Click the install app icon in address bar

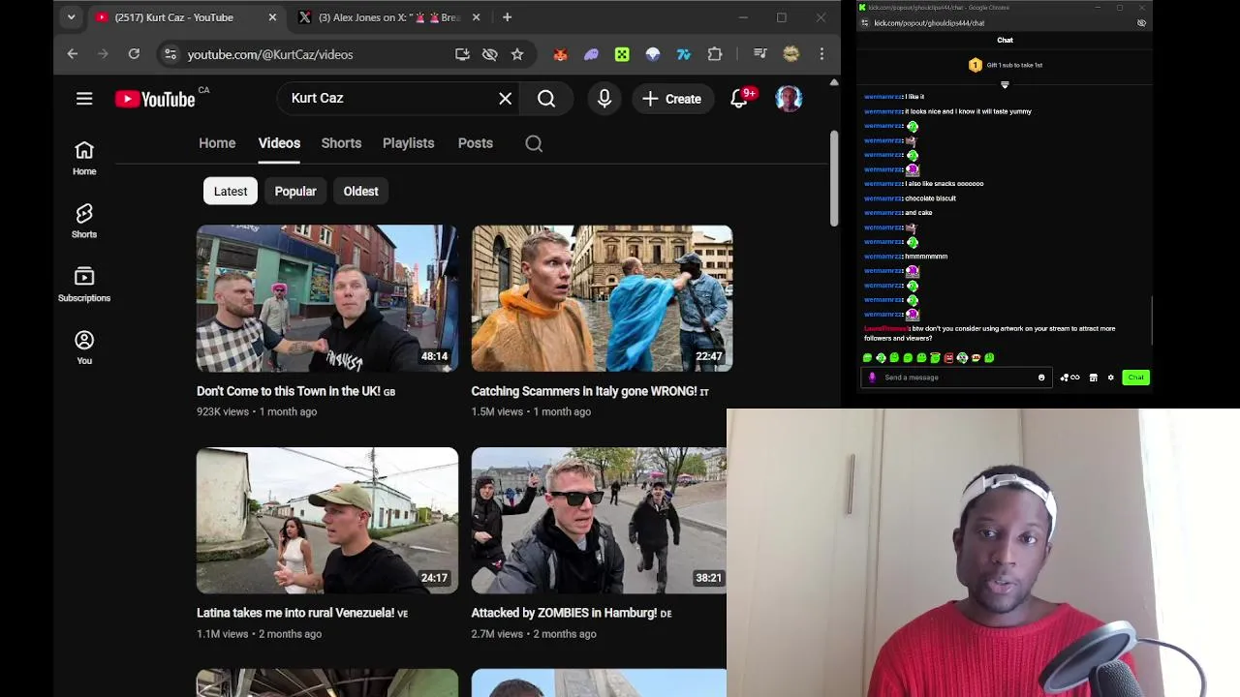point(463,54)
